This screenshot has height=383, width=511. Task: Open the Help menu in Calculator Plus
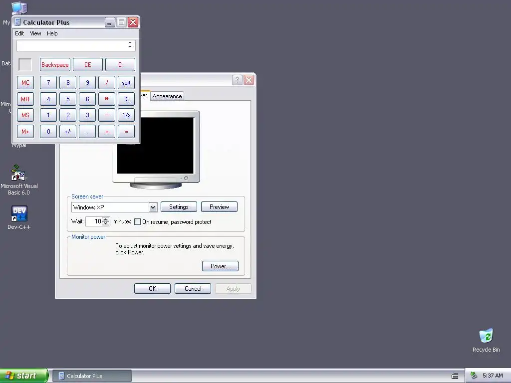(x=52, y=33)
